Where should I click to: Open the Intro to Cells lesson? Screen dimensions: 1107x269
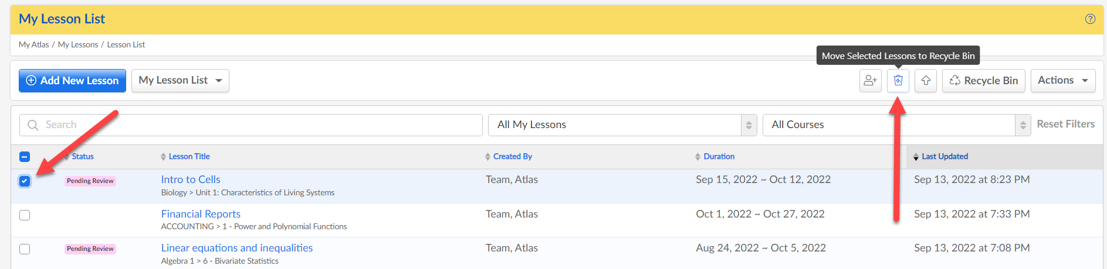click(x=191, y=180)
